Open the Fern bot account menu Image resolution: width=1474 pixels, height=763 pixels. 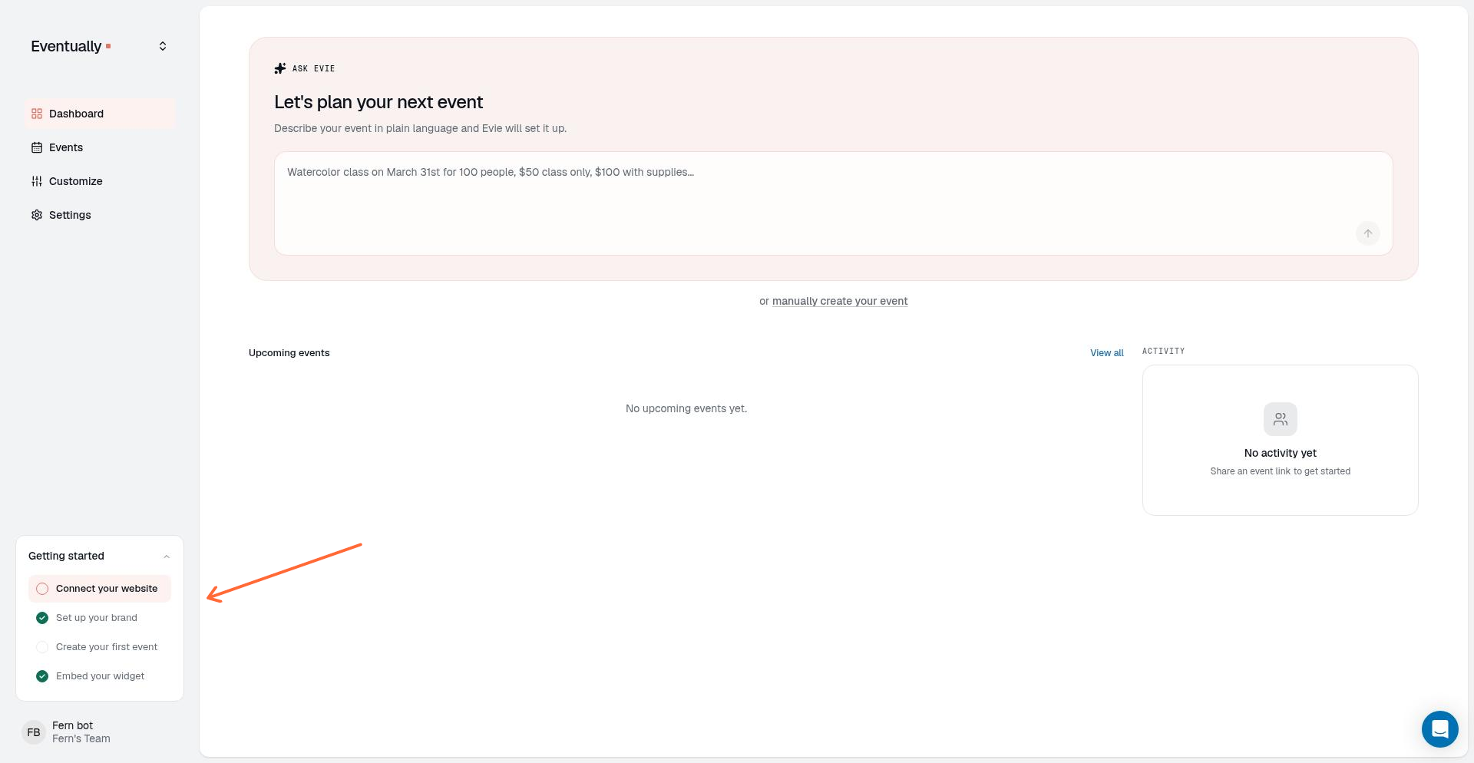[x=100, y=732]
